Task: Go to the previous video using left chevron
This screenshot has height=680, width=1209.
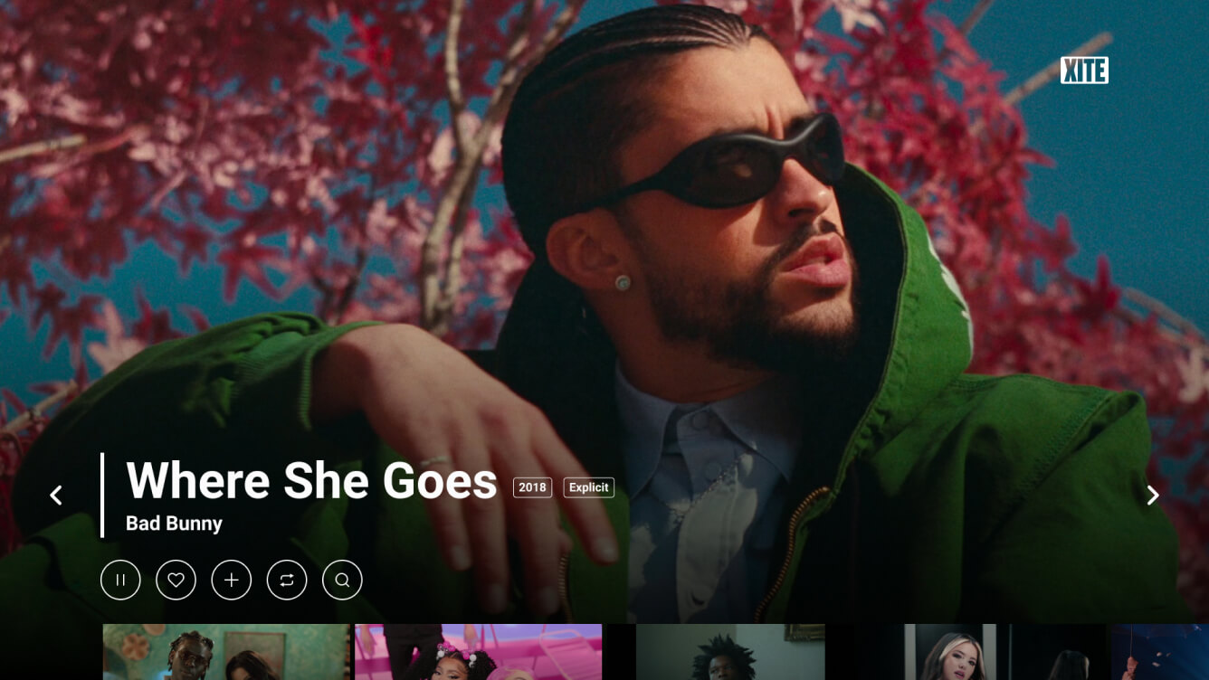Action: pos(56,495)
